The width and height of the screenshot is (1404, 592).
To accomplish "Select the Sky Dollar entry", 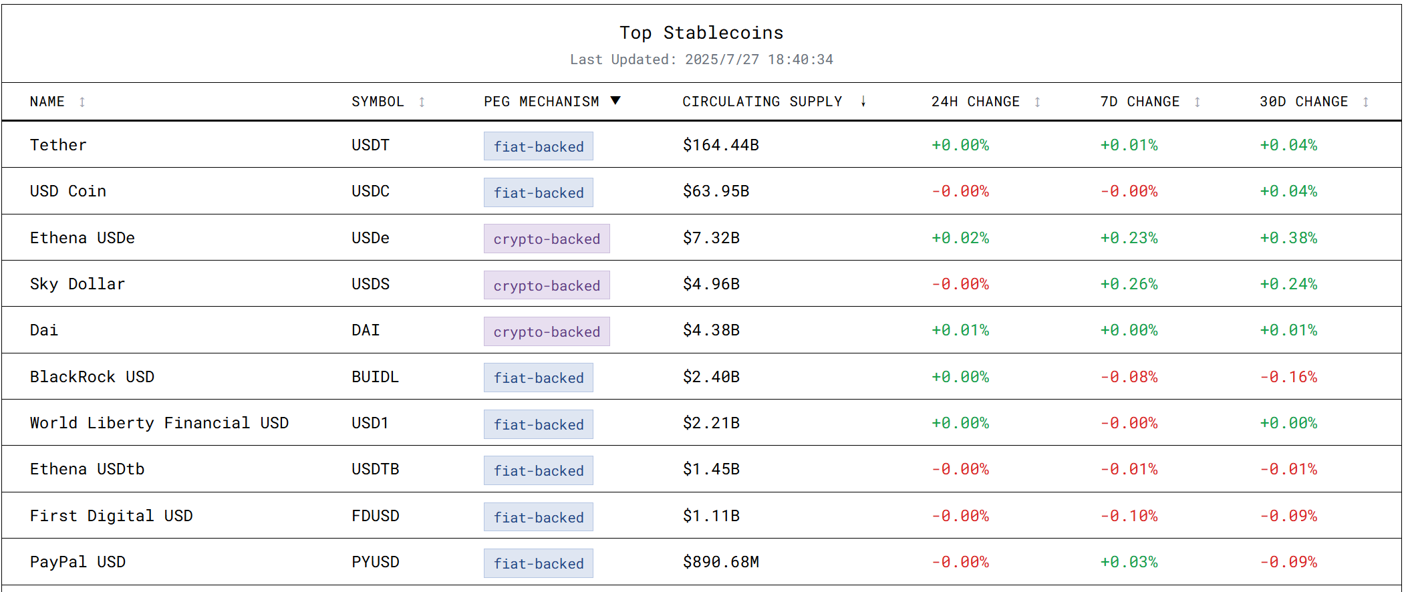I will [x=77, y=284].
